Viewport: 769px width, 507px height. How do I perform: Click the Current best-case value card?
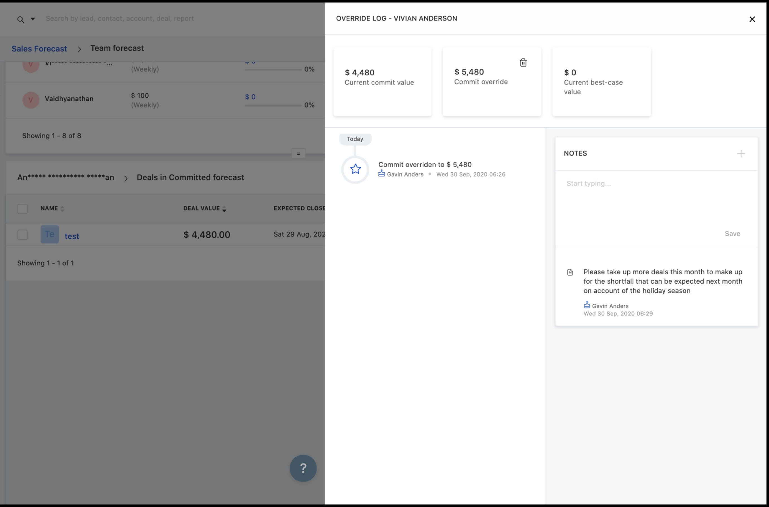point(601,81)
